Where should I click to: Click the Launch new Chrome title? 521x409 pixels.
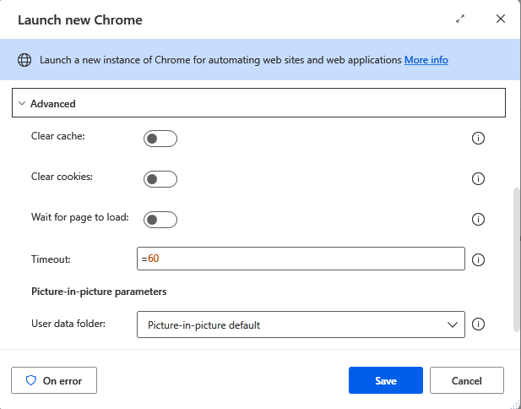point(80,19)
